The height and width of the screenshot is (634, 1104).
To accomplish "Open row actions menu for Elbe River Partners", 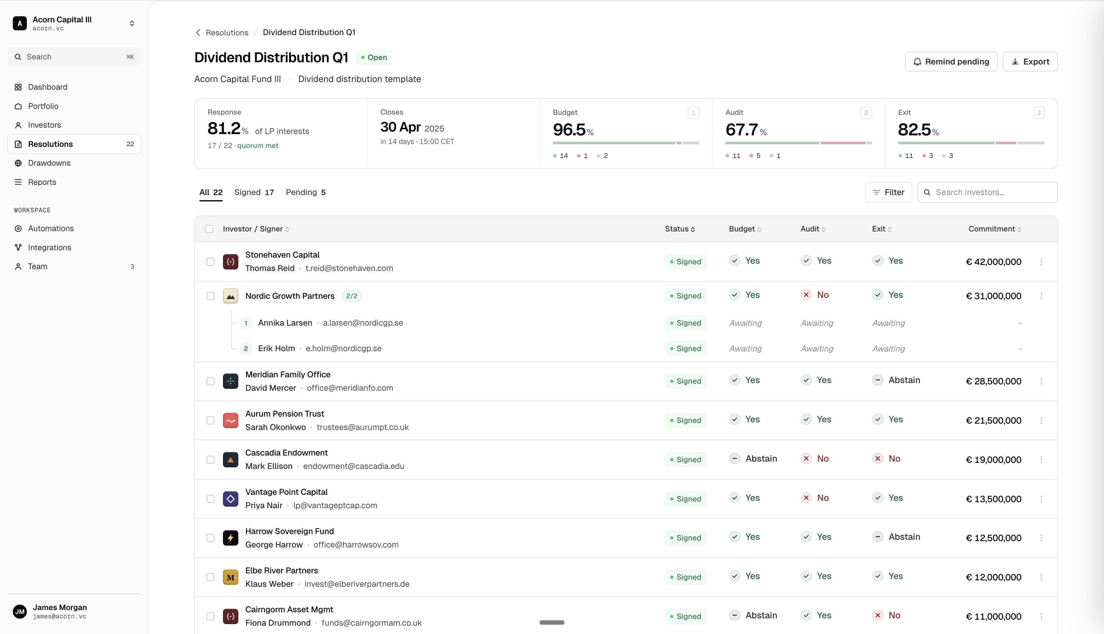I will pos(1041,577).
